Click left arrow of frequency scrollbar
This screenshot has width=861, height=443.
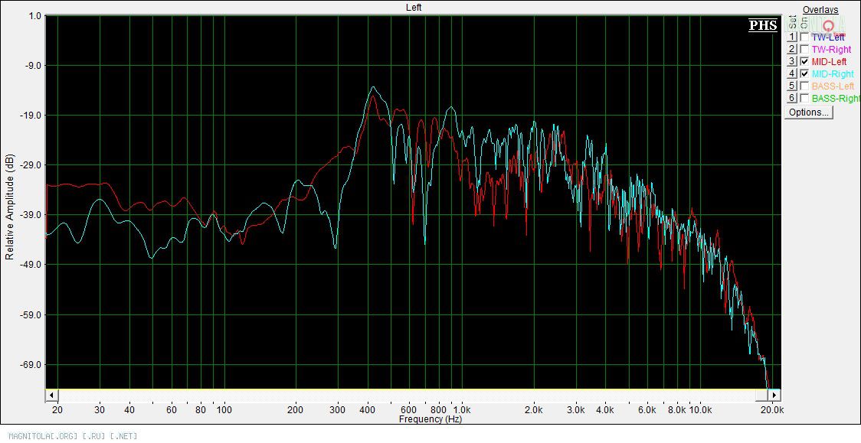click(51, 395)
